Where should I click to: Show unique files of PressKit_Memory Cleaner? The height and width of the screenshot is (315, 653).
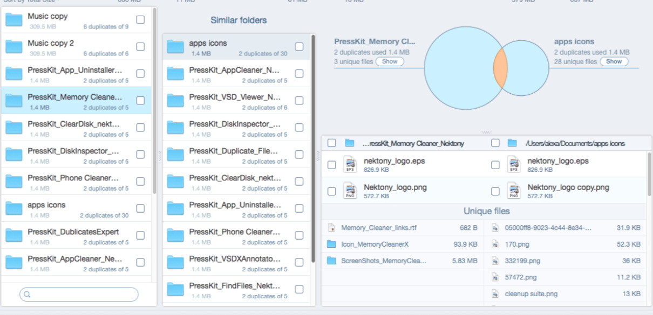[x=390, y=61]
